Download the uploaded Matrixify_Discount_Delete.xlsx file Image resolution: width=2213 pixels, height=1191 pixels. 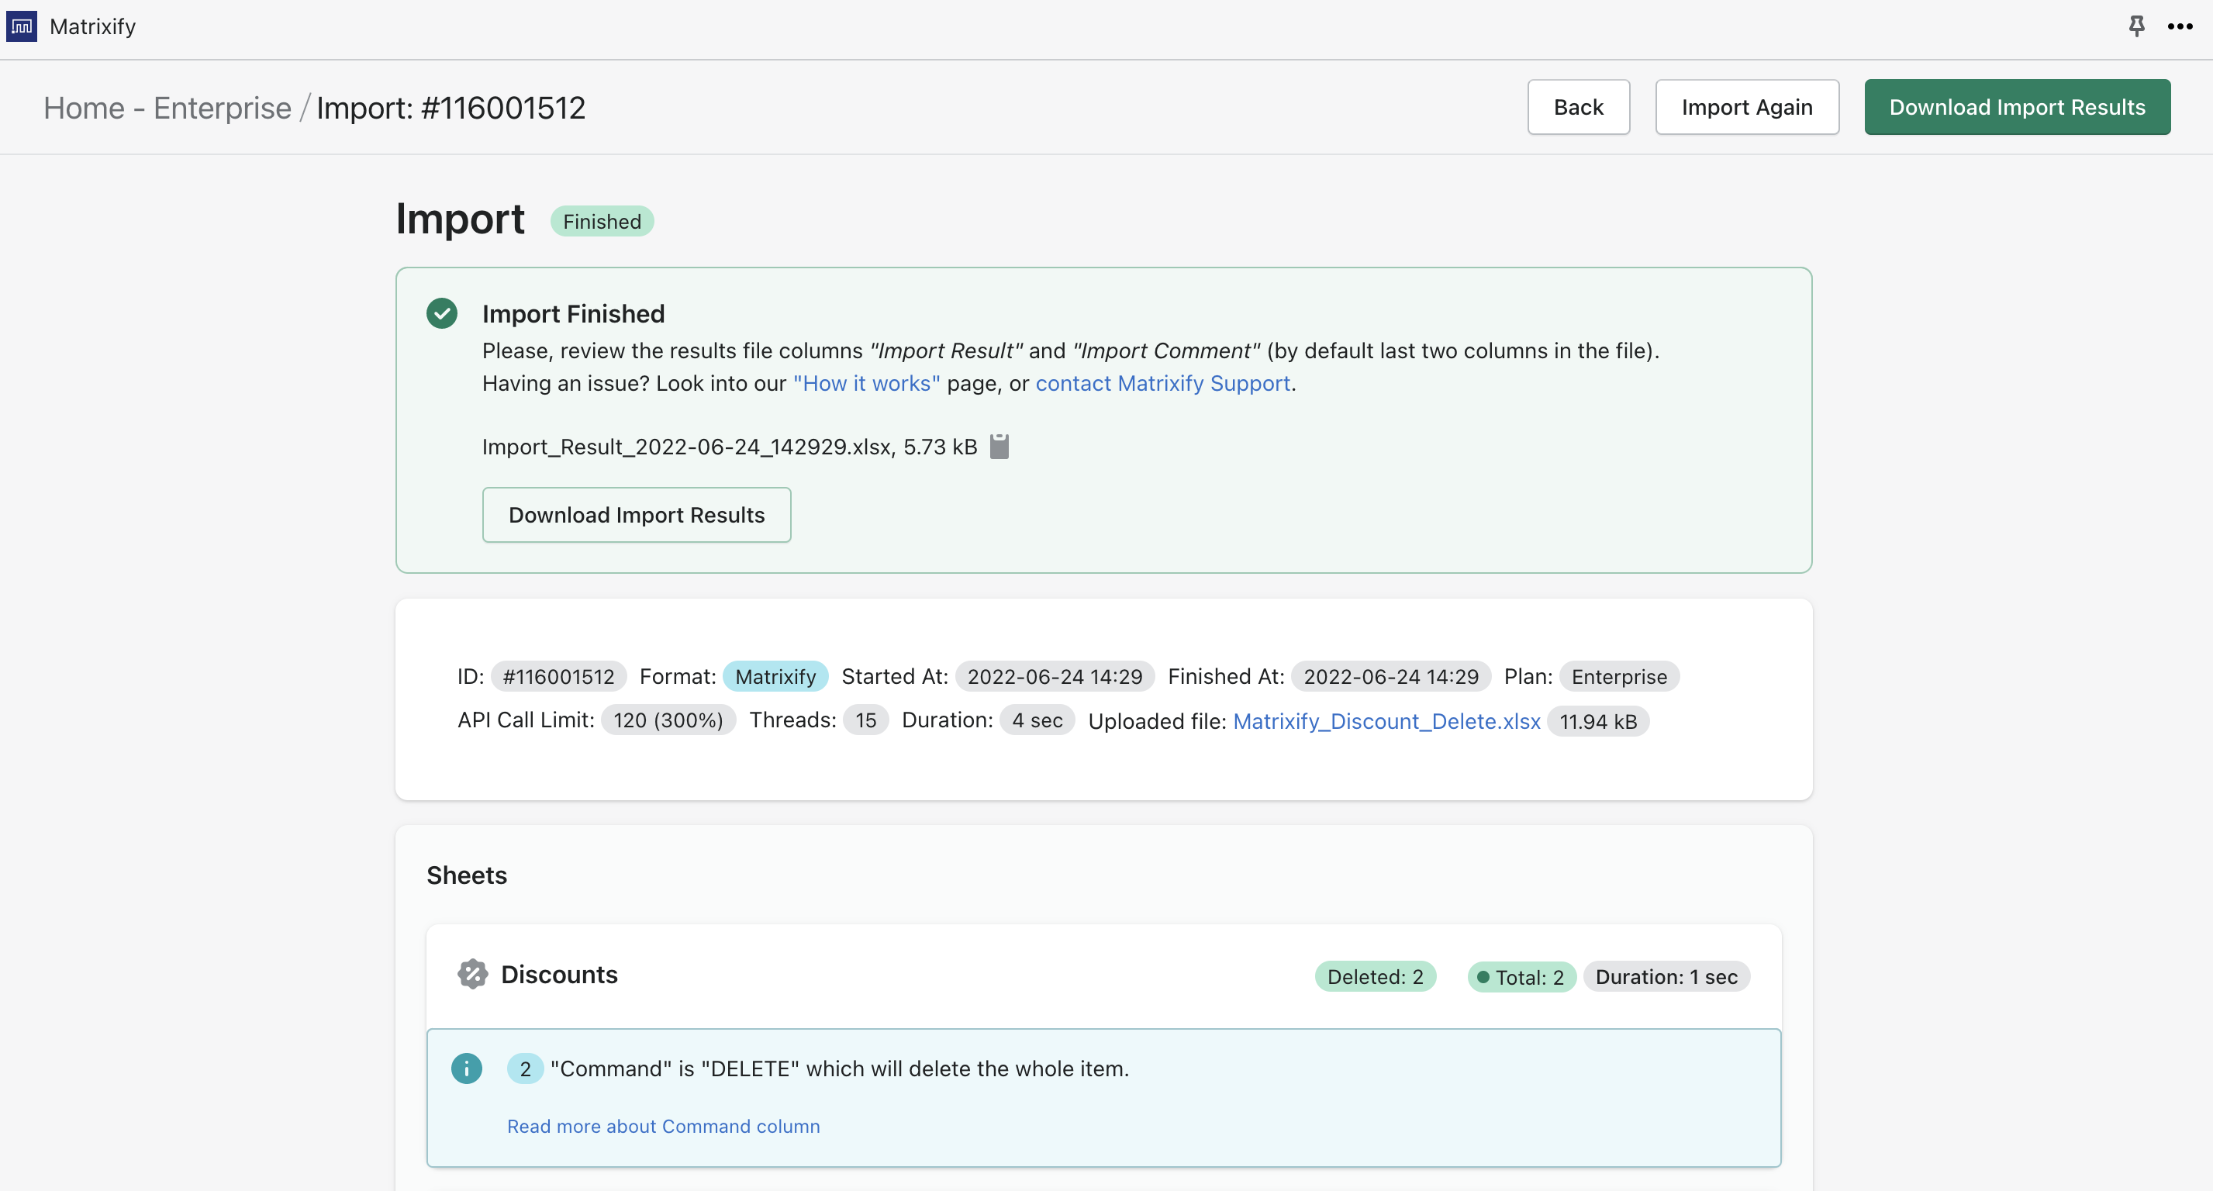tap(1386, 721)
